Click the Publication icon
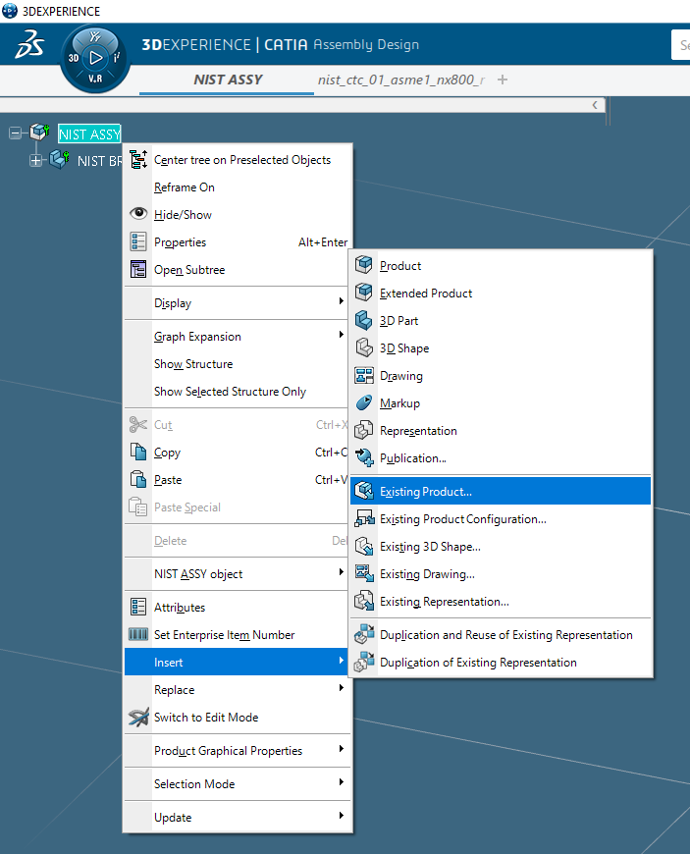690x854 pixels. (364, 457)
